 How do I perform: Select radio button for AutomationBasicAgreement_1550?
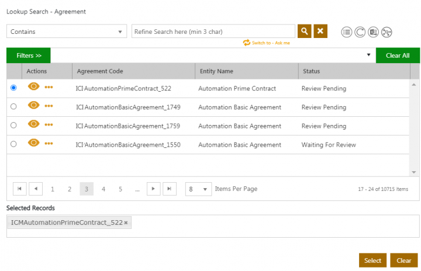coord(13,144)
